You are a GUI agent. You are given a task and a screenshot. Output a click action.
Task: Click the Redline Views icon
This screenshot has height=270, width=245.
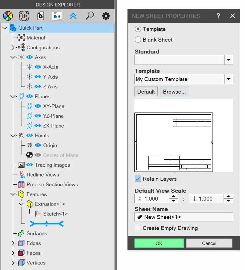click(21, 174)
